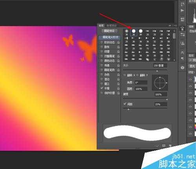
Task: Click the 大小 size slider handle
Action: (157, 71)
